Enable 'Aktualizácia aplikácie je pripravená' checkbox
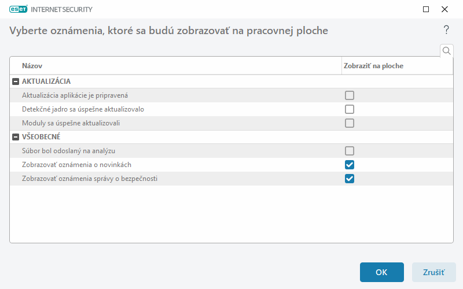463x289 pixels. (x=350, y=95)
